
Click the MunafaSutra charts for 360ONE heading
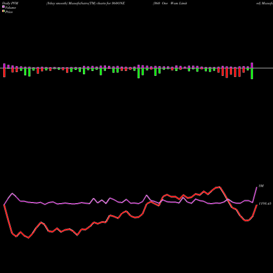[x=86, y=3]
